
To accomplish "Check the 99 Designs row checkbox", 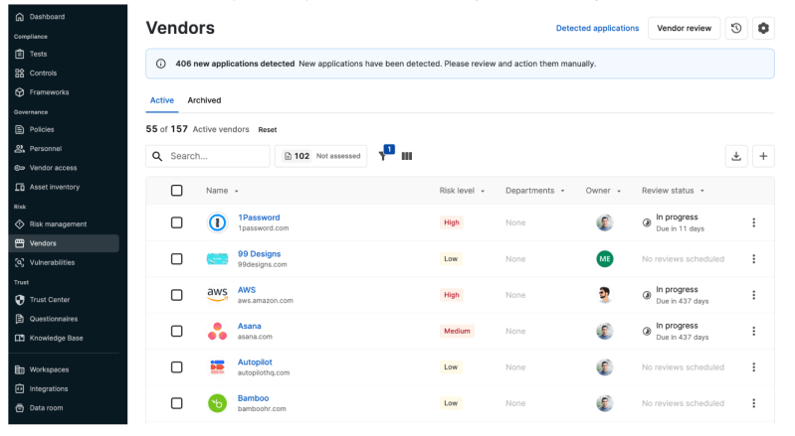I will click(x=176, y=259).
